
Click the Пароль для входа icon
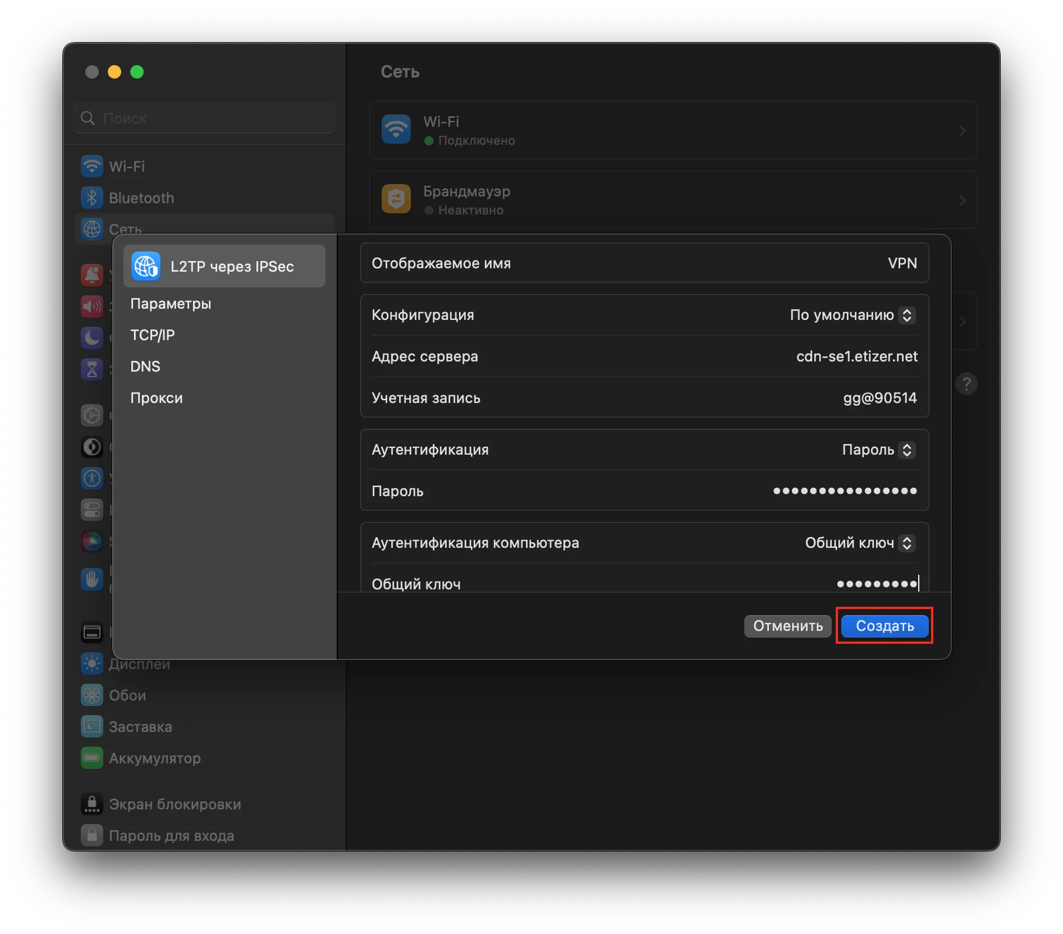(x=92, y=836)
